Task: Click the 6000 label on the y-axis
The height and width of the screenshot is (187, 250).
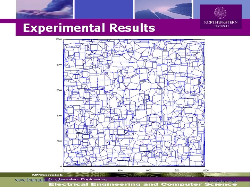Action: click(59, 90)
